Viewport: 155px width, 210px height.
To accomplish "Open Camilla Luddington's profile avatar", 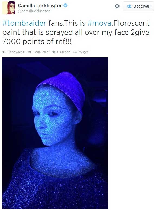I will coord(9,8).
